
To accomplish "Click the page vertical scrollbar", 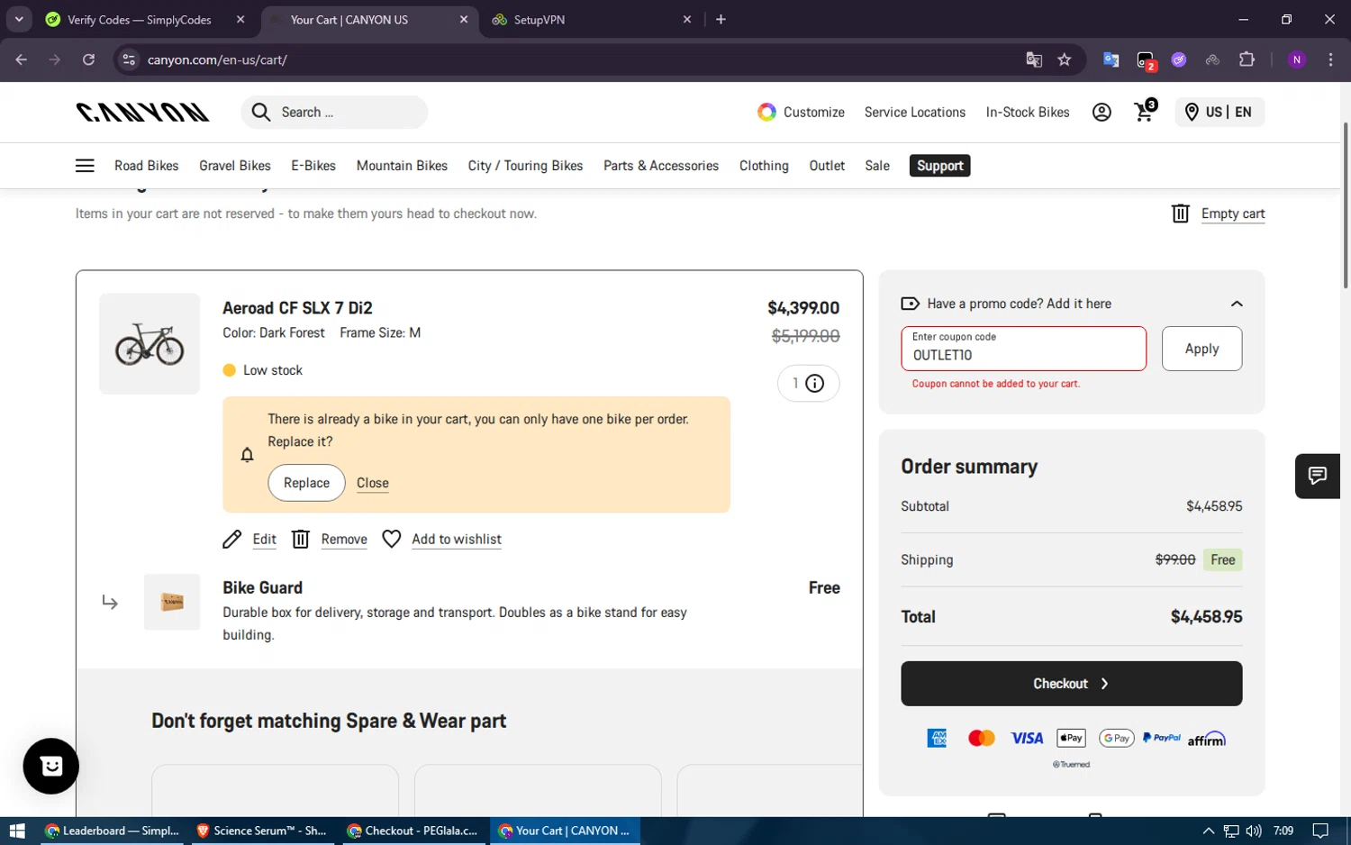I will click(x=1346, y=205).
